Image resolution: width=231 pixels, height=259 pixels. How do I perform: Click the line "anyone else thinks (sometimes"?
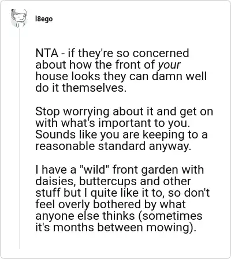point(119,216)
